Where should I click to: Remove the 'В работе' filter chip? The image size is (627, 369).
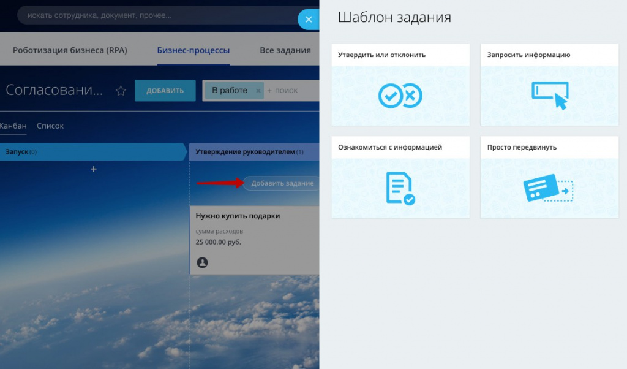click(x=258, y=91)
